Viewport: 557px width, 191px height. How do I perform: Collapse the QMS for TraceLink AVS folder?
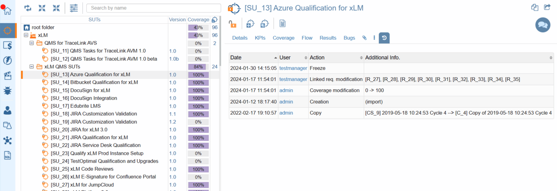point(31,43)
